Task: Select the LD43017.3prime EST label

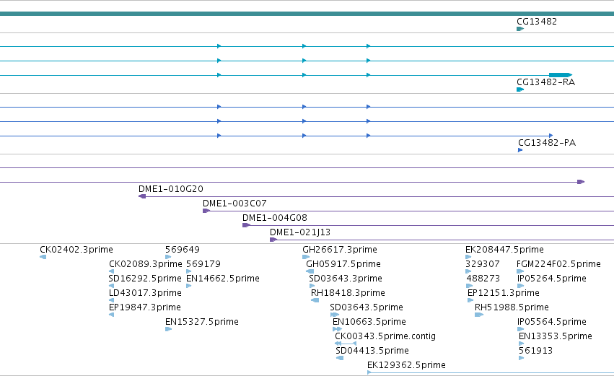Action: 145,293
